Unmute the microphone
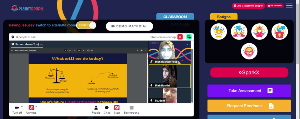The width and height of the screenshot is (300, 119). click(31, 110)
